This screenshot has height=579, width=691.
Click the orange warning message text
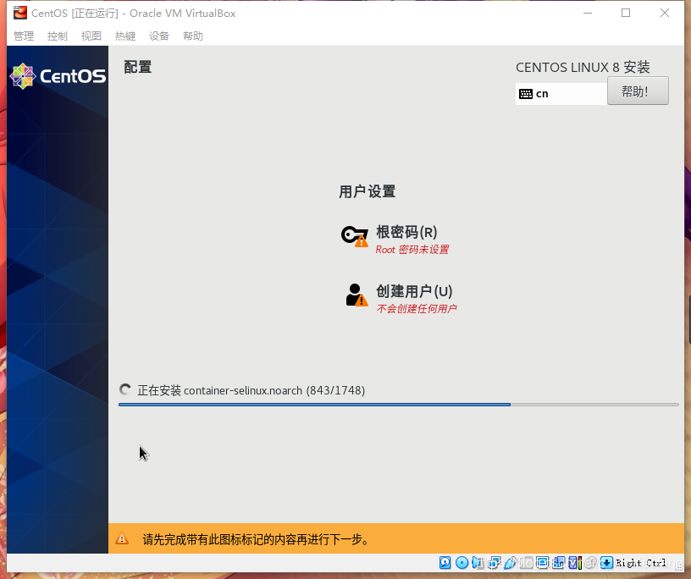(x=256, y=539)
